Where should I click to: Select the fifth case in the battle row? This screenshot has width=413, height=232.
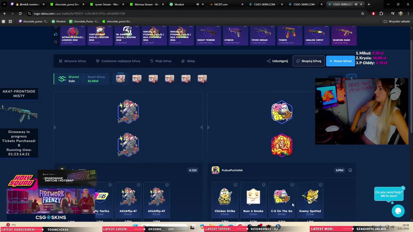[186, 79]
